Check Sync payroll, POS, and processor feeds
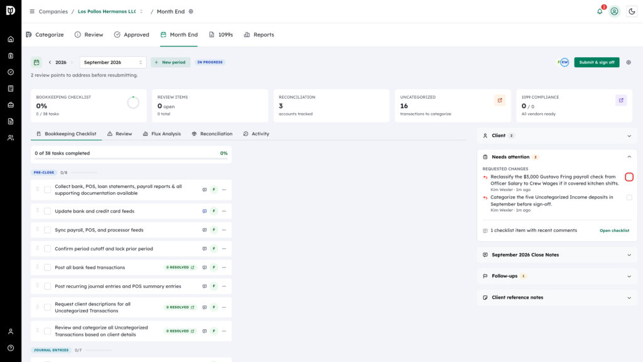The image size is (643, 362). click(x=48, y=230)
